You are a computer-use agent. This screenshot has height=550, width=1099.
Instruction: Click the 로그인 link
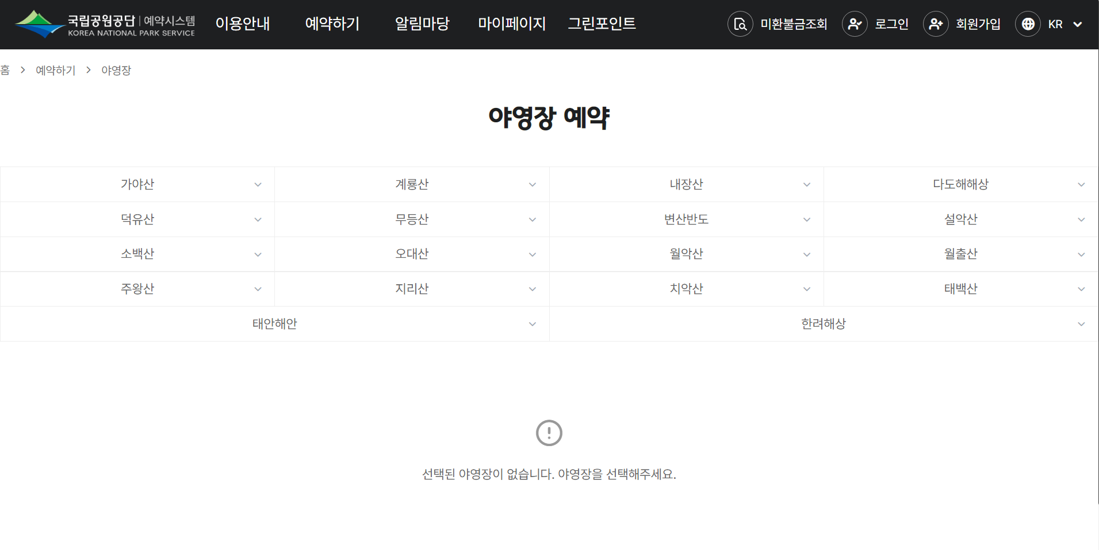coord(891,24)
